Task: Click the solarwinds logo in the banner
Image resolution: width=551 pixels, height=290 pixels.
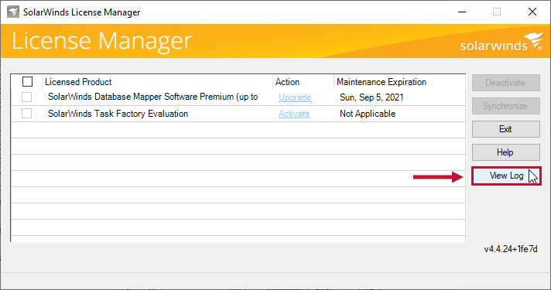Action: point(501,42)
